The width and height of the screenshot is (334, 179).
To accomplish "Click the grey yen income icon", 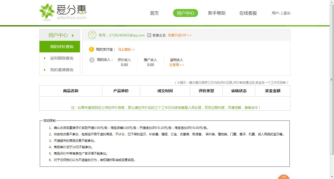I will point(92,60).
